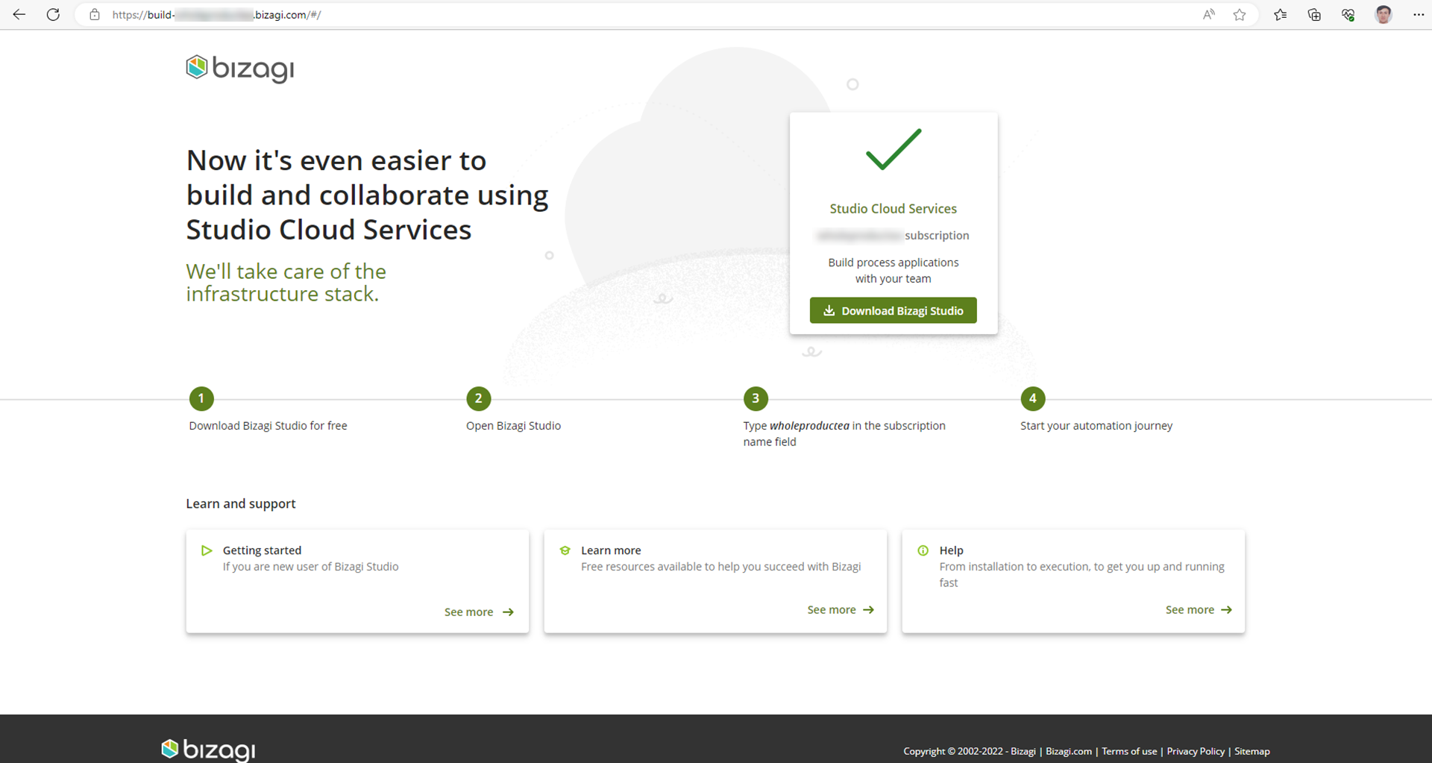Open the Read aloud icon in the address bar

pyautogui.click(x=1209, y=15)
